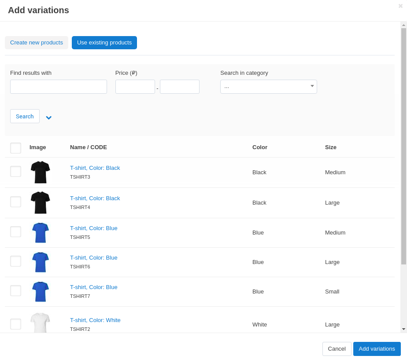Click the TSHIRT5 code text
This screenshot has height=363, width=407.
(80, 237)
